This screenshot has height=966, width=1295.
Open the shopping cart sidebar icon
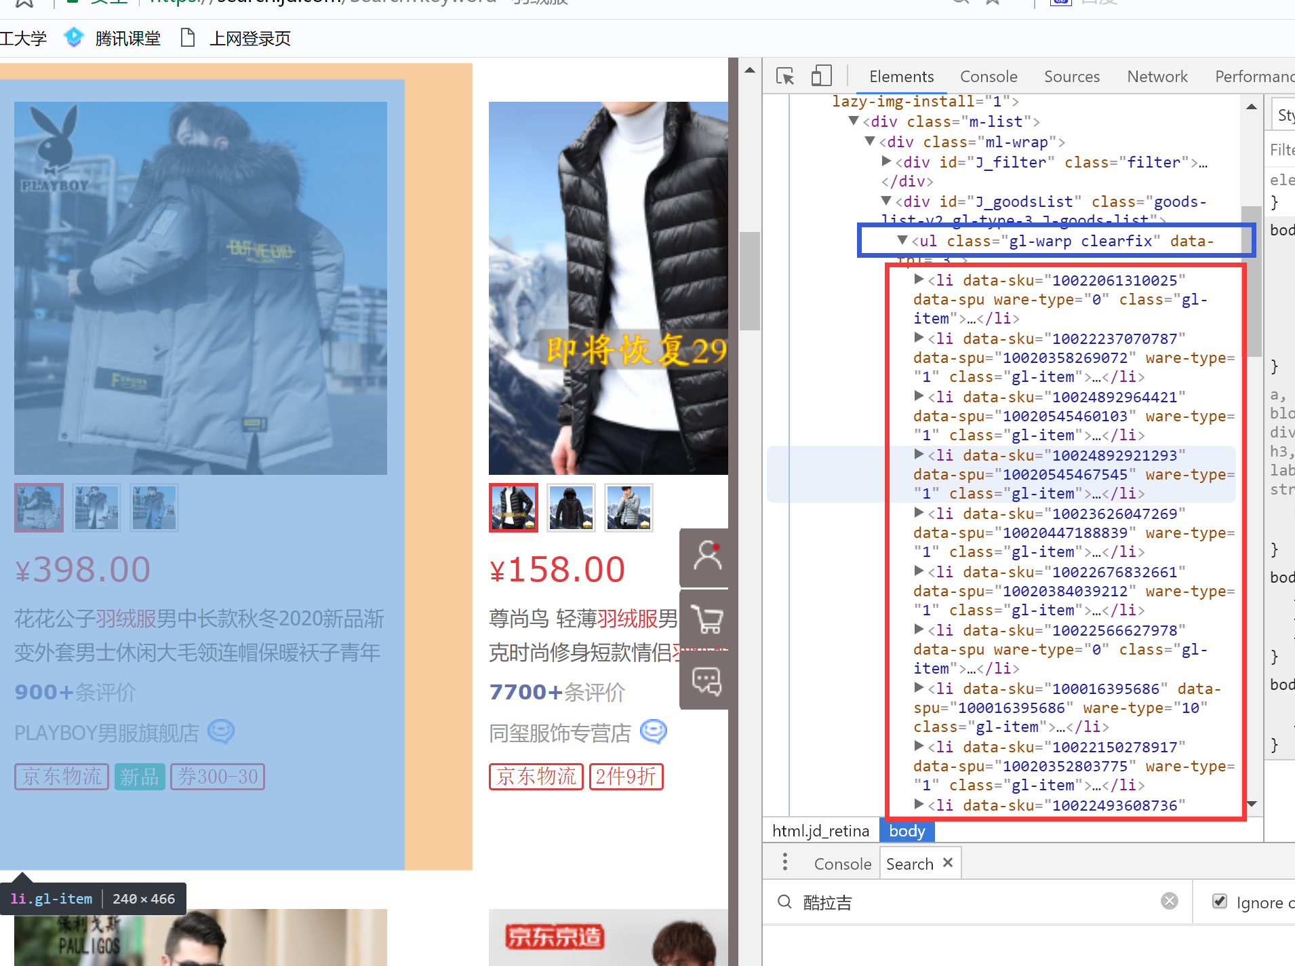(707, 619)
